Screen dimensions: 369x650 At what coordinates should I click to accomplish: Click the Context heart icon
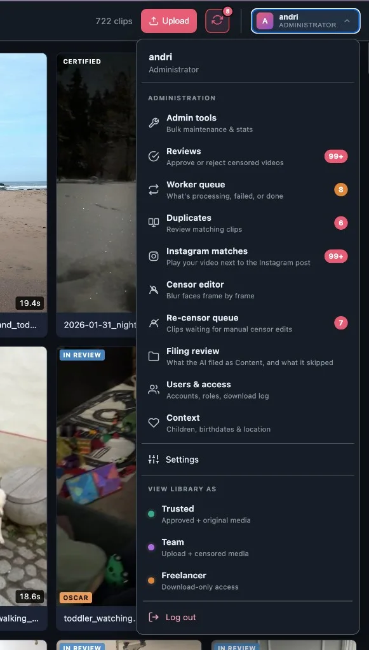click(154, 423)
